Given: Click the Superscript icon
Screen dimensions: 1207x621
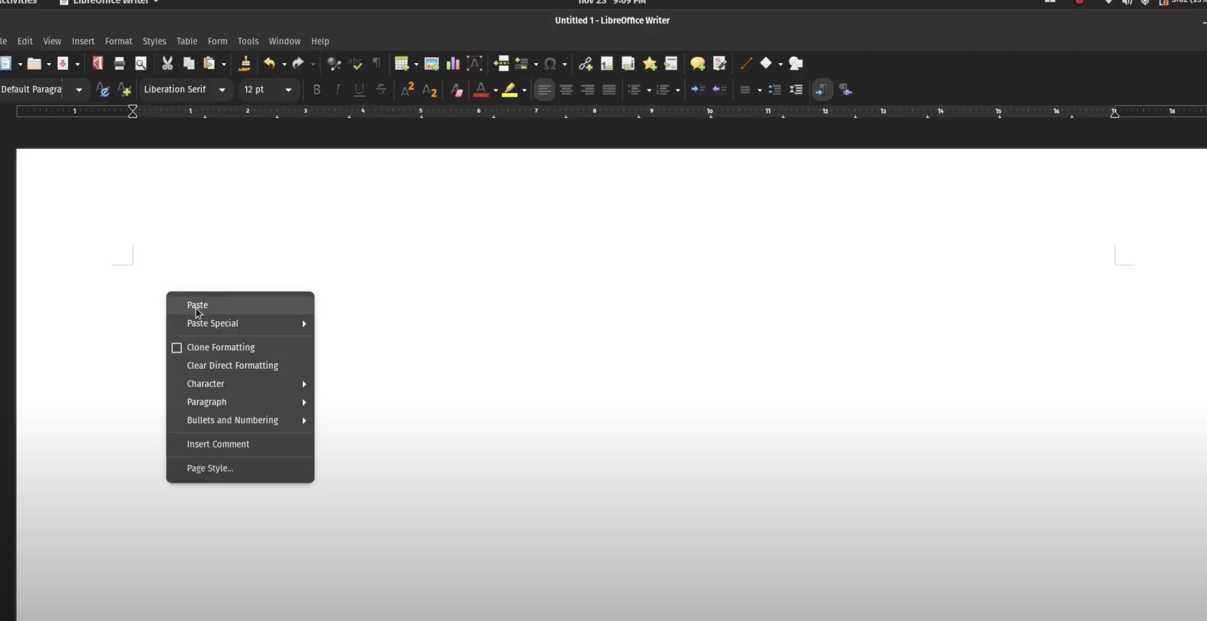Looking at the screenshot, I should [407, 89].
